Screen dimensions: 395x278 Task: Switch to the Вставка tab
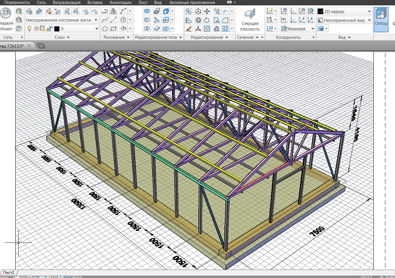pyautogui.click(x=95, y=2)
